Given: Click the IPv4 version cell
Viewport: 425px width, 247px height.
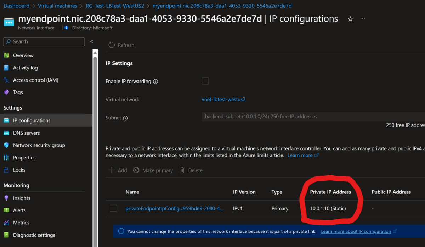Looking at the screenshot, I should pyautogui.click(x=238, y=208).
